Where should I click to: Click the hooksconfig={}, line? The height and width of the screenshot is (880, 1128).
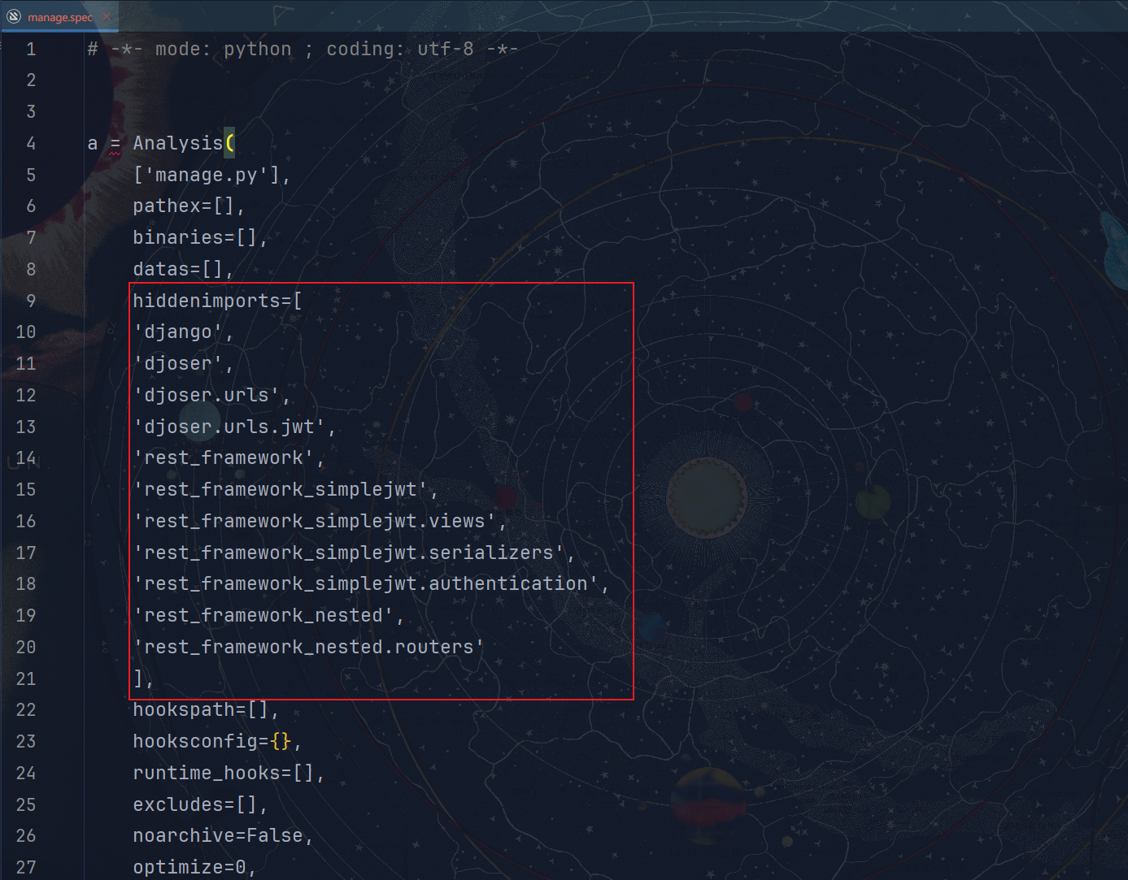pos(217,742)
